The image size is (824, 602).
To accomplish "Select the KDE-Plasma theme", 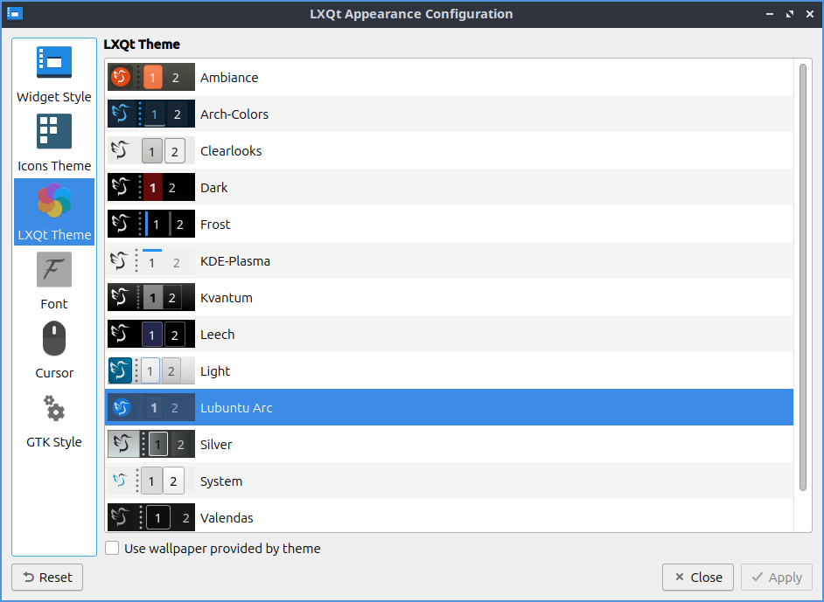I will [x=234, y=261].
